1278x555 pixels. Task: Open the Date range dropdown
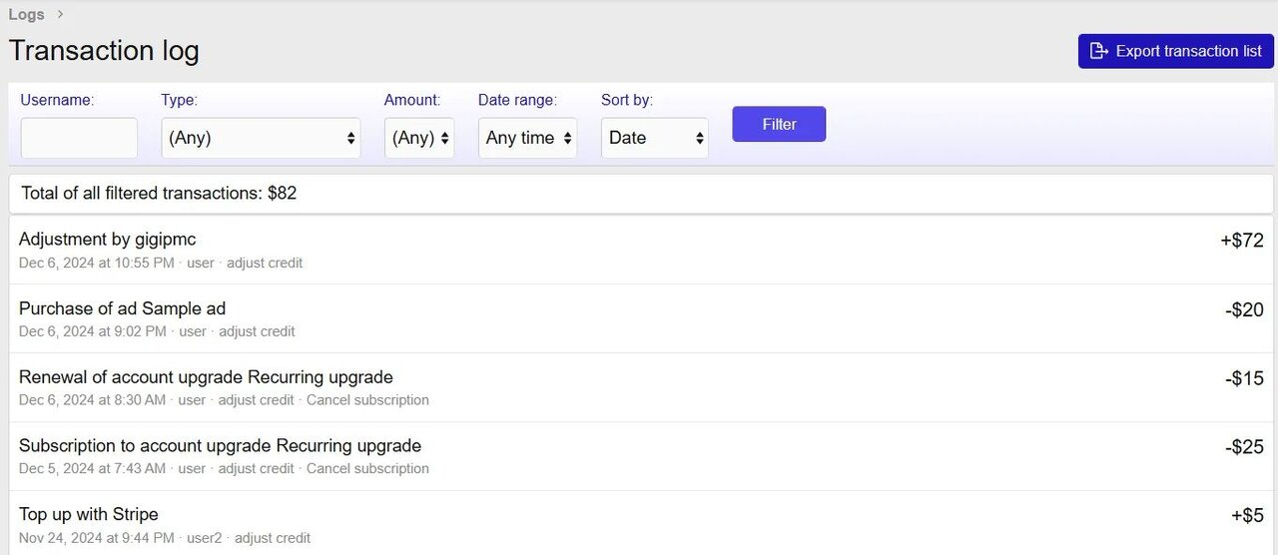click(527, 138)
